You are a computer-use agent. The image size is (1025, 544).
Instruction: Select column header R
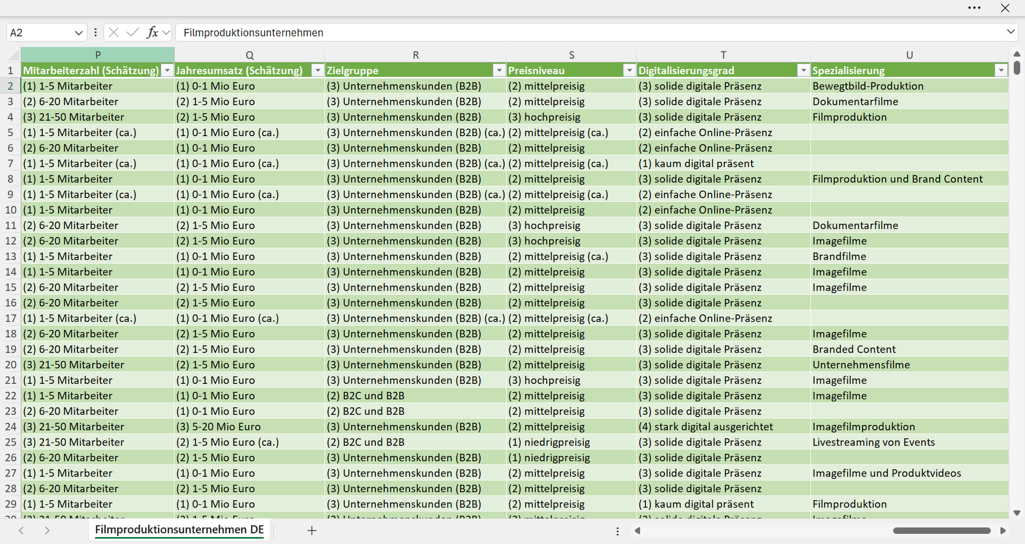pos(416,55)
